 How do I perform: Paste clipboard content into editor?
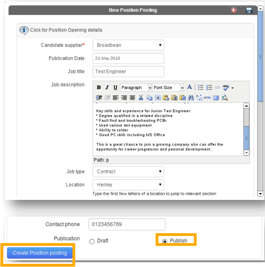166,98
